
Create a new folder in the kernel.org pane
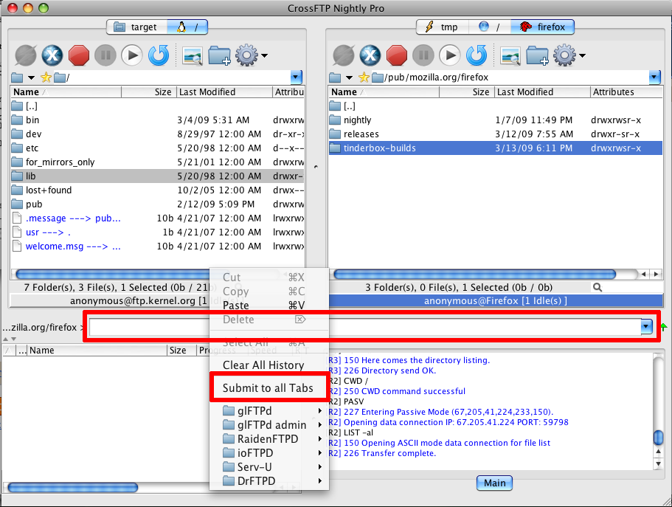[x=219, y=56]
